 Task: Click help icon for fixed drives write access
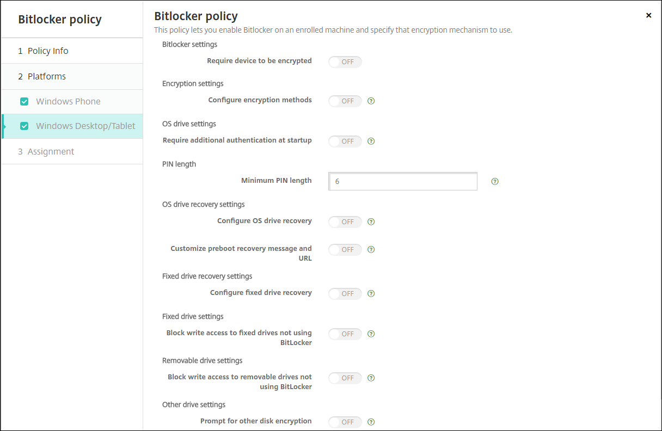[371, 334]
